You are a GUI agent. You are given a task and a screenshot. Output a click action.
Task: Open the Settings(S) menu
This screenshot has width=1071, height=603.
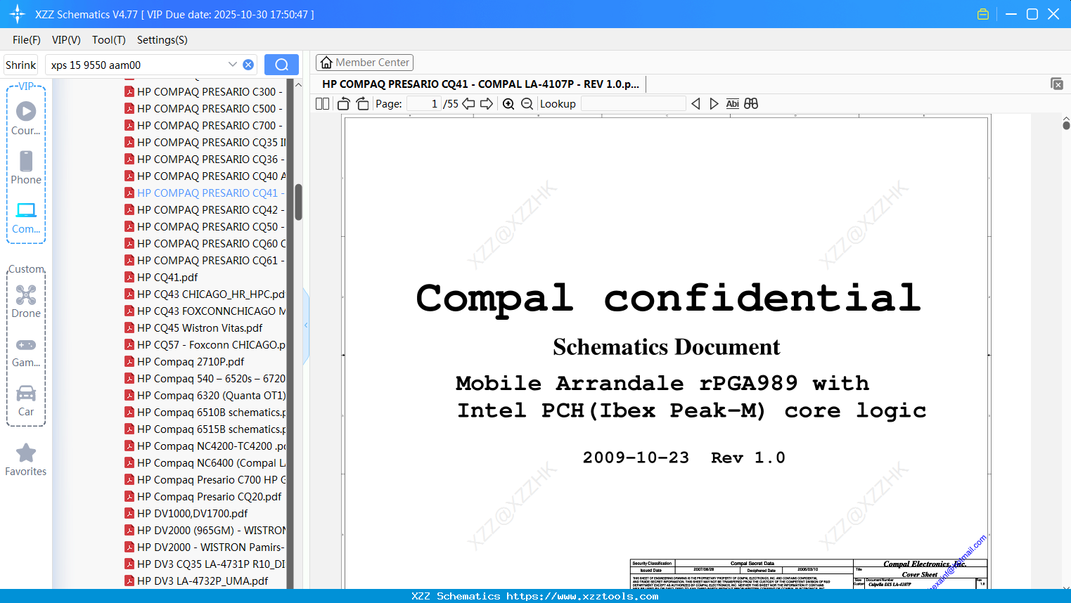162,40
